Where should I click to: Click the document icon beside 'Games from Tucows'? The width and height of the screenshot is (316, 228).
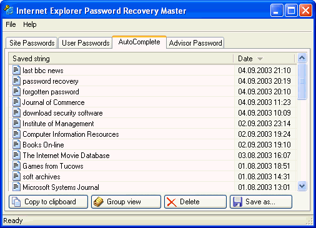click(x=16, y=166)
